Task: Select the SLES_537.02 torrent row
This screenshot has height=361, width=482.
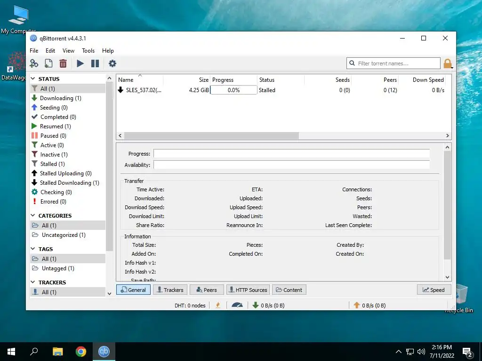Action: coord(281,90)
